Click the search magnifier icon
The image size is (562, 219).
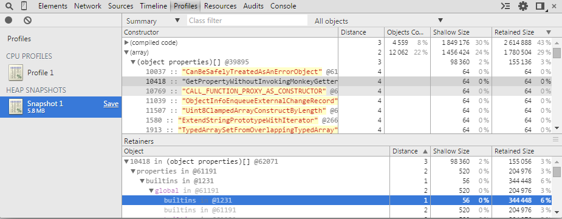click(10, 6)
